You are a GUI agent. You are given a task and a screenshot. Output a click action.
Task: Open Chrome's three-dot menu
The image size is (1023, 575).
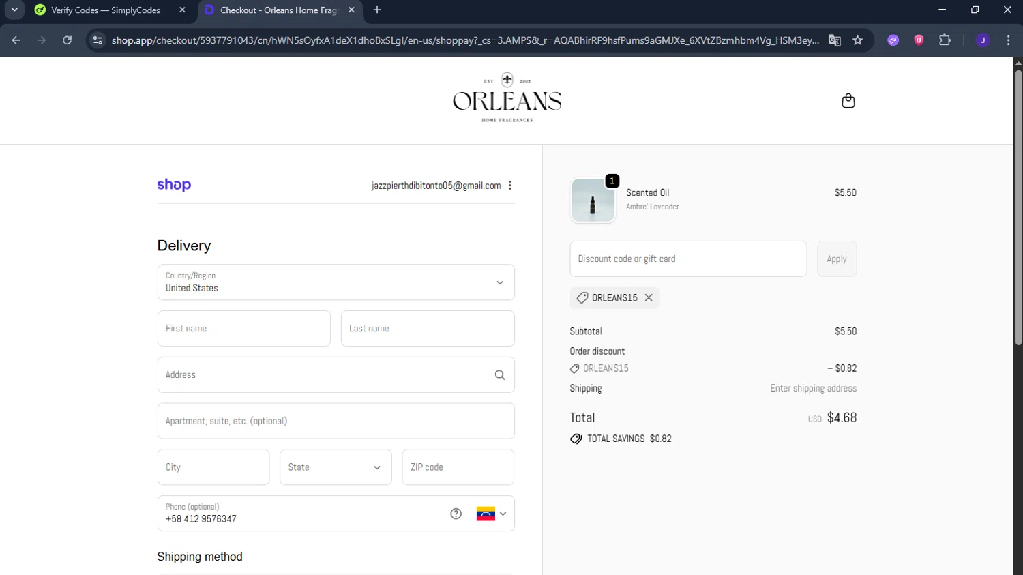coord(1008,40)
